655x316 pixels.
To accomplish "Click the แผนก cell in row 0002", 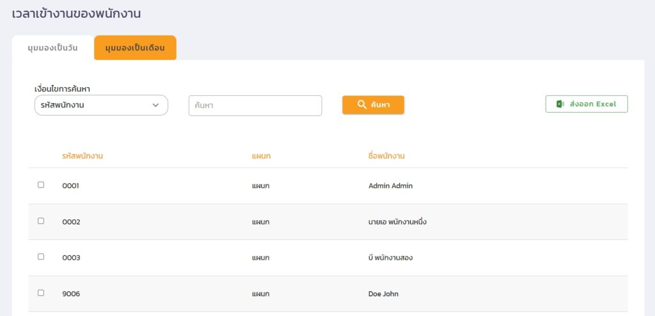I will coord(260,222).
